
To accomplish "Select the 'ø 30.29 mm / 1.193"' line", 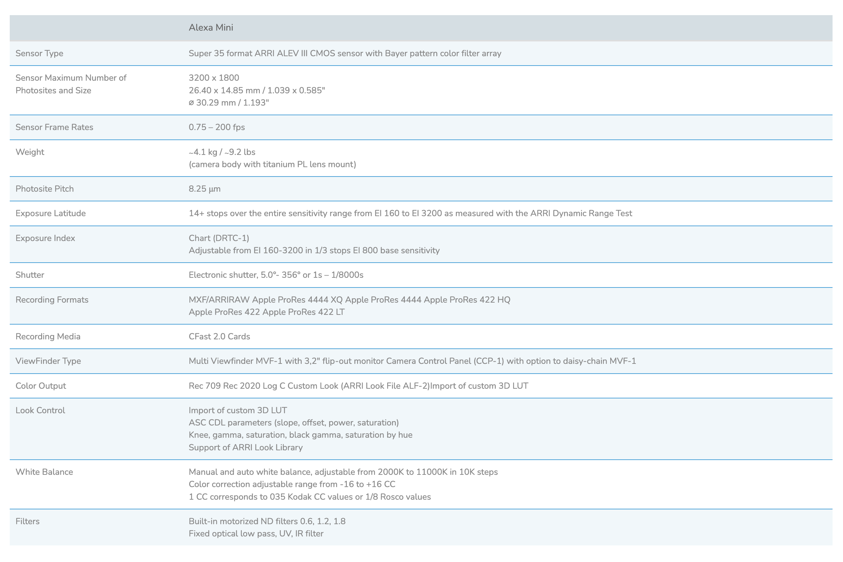I will (x=229, y=103).
